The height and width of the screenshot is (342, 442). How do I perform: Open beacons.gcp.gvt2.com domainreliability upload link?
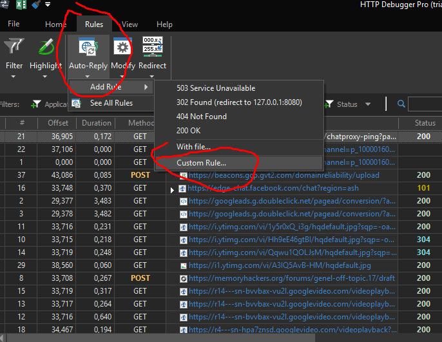284,175
